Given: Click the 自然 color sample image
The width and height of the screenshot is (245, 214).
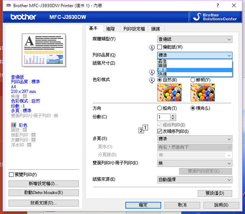Looking at the screenshot, I should pyautogui.click(x=169, y=93).
